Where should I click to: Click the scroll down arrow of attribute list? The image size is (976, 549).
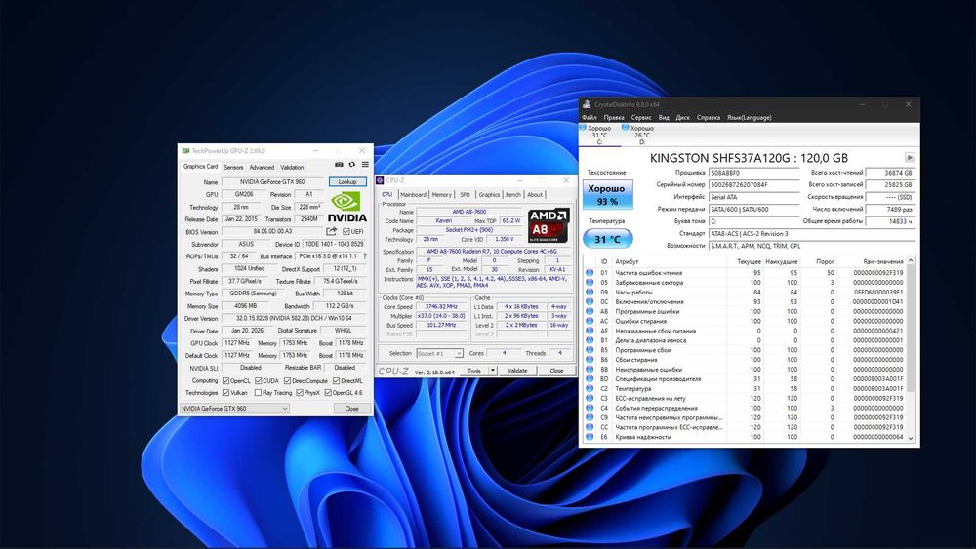[x=911, y=438]
